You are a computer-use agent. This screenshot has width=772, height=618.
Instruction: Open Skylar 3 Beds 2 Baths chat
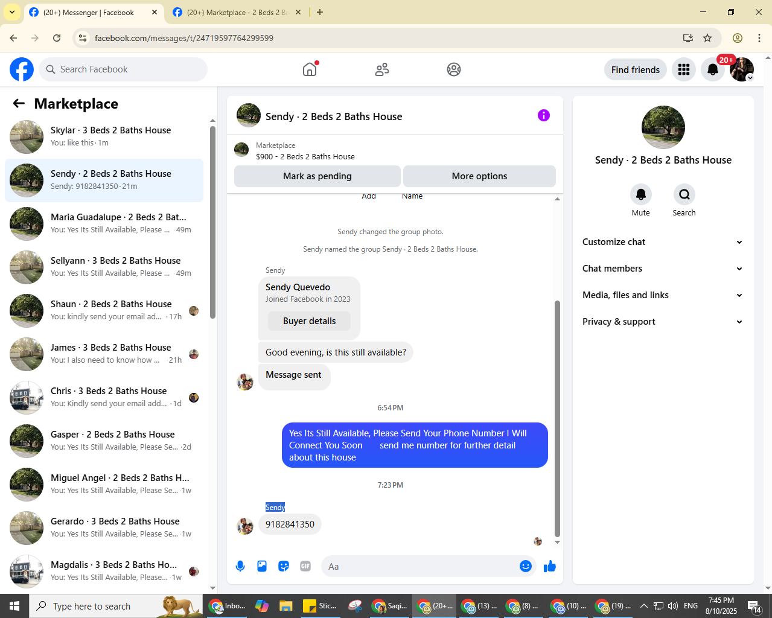[x=104, y=137]
